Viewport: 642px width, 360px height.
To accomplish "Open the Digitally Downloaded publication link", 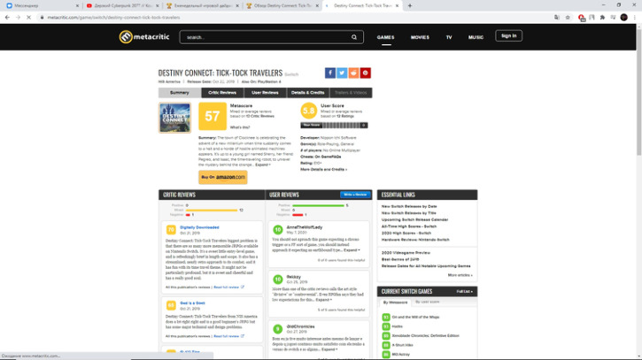I will 199,227.
